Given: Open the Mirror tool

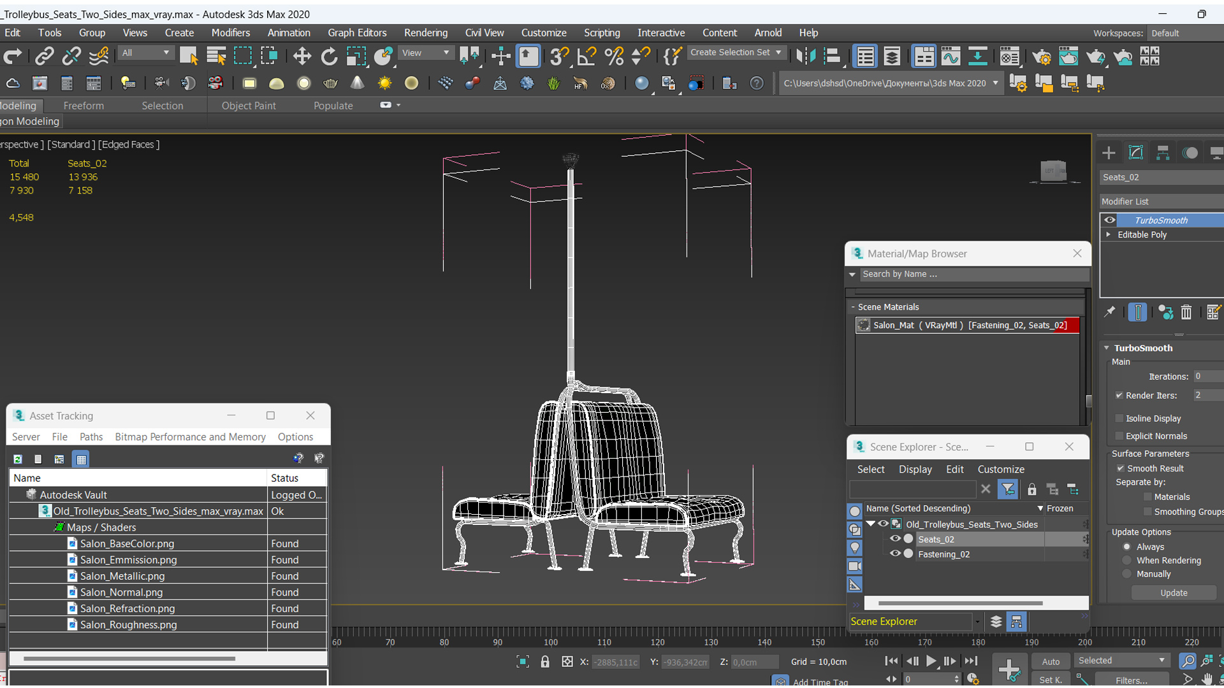Looking at the screenshot, I should (805, 57).
